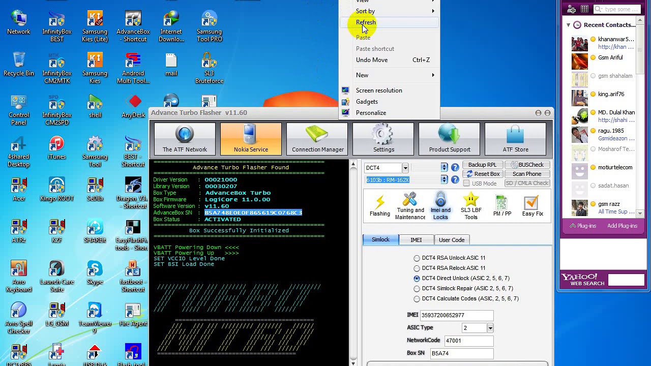Click the help icon beside the phone model dropdown

pyautogui.click(x=455, y=180)
